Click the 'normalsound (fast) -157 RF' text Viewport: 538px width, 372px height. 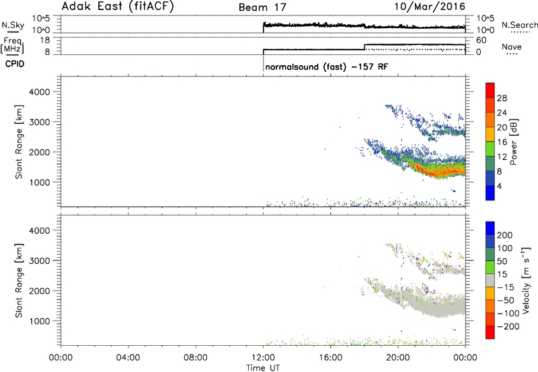[x=327, y=66]
